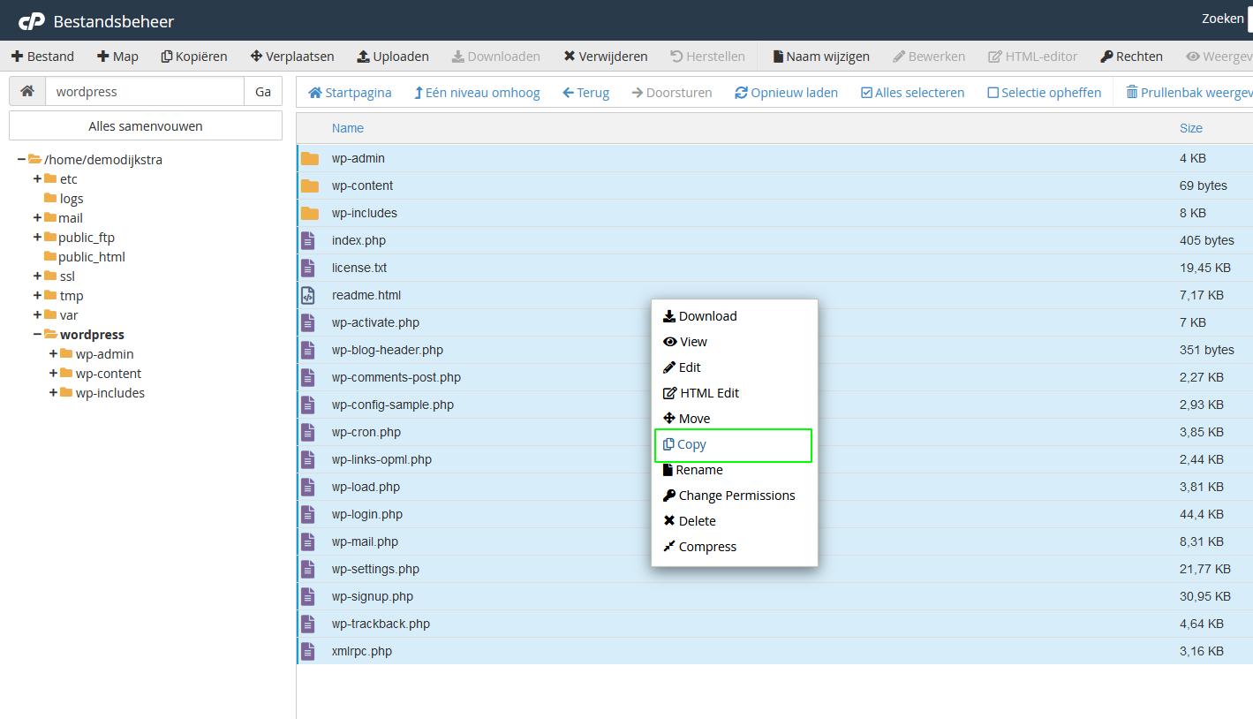Click Kopiëren in the toolbar

(x=194, y=56)
